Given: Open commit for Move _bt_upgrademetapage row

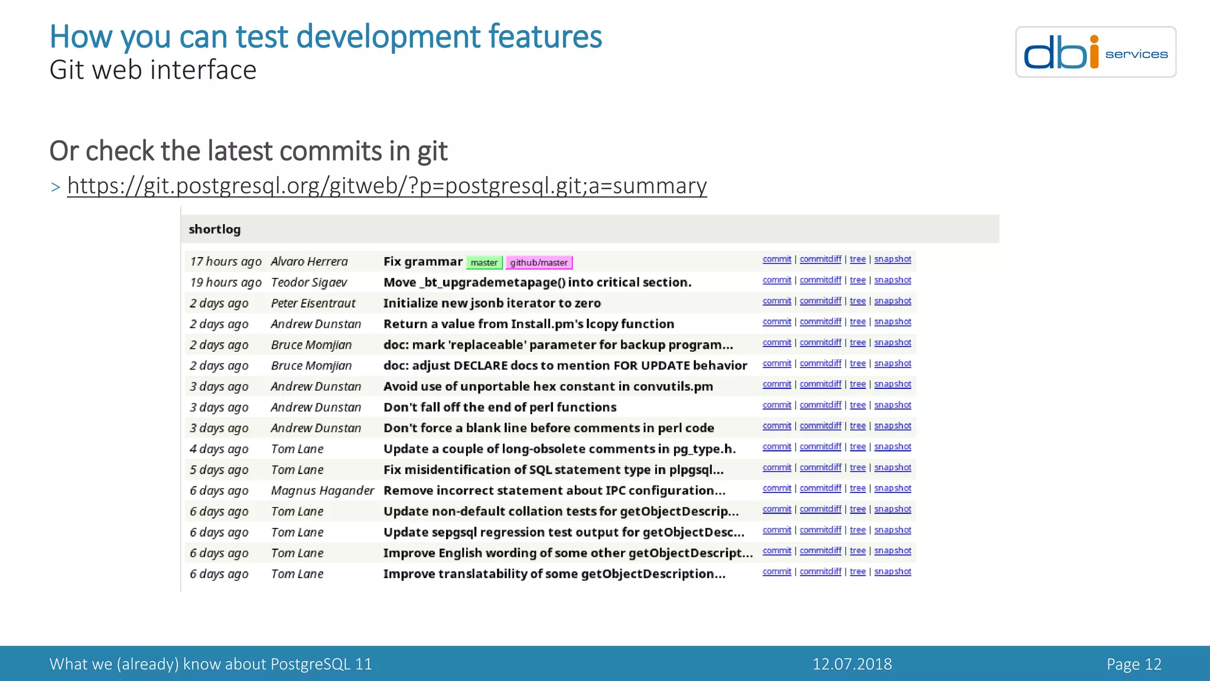Looking at the screenshot, I should tap(776, 280).
